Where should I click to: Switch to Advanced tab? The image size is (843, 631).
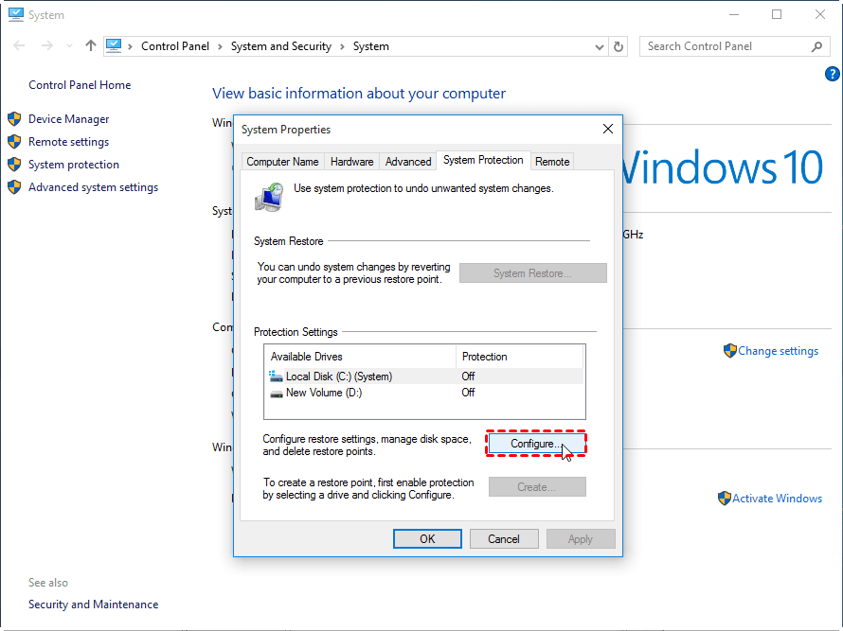[408, 162]
